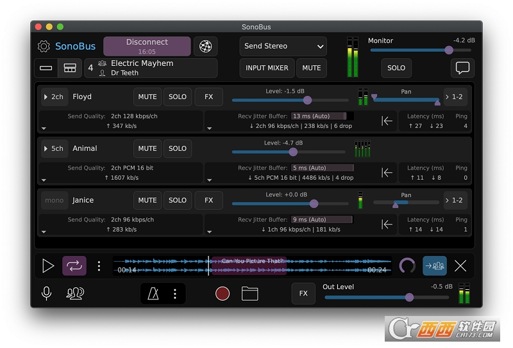513x348 pixels.
Task: Click the metronome icon
Action: pyautogui.click(x=153, y=294)
